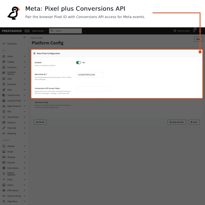
Task: Click the Internal Linking chain icon
Action: point(4,196)
